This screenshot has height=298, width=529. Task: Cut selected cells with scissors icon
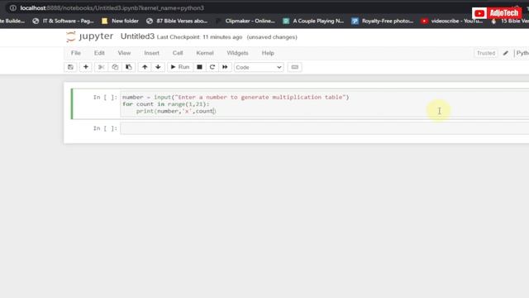(x=101, y=67)
